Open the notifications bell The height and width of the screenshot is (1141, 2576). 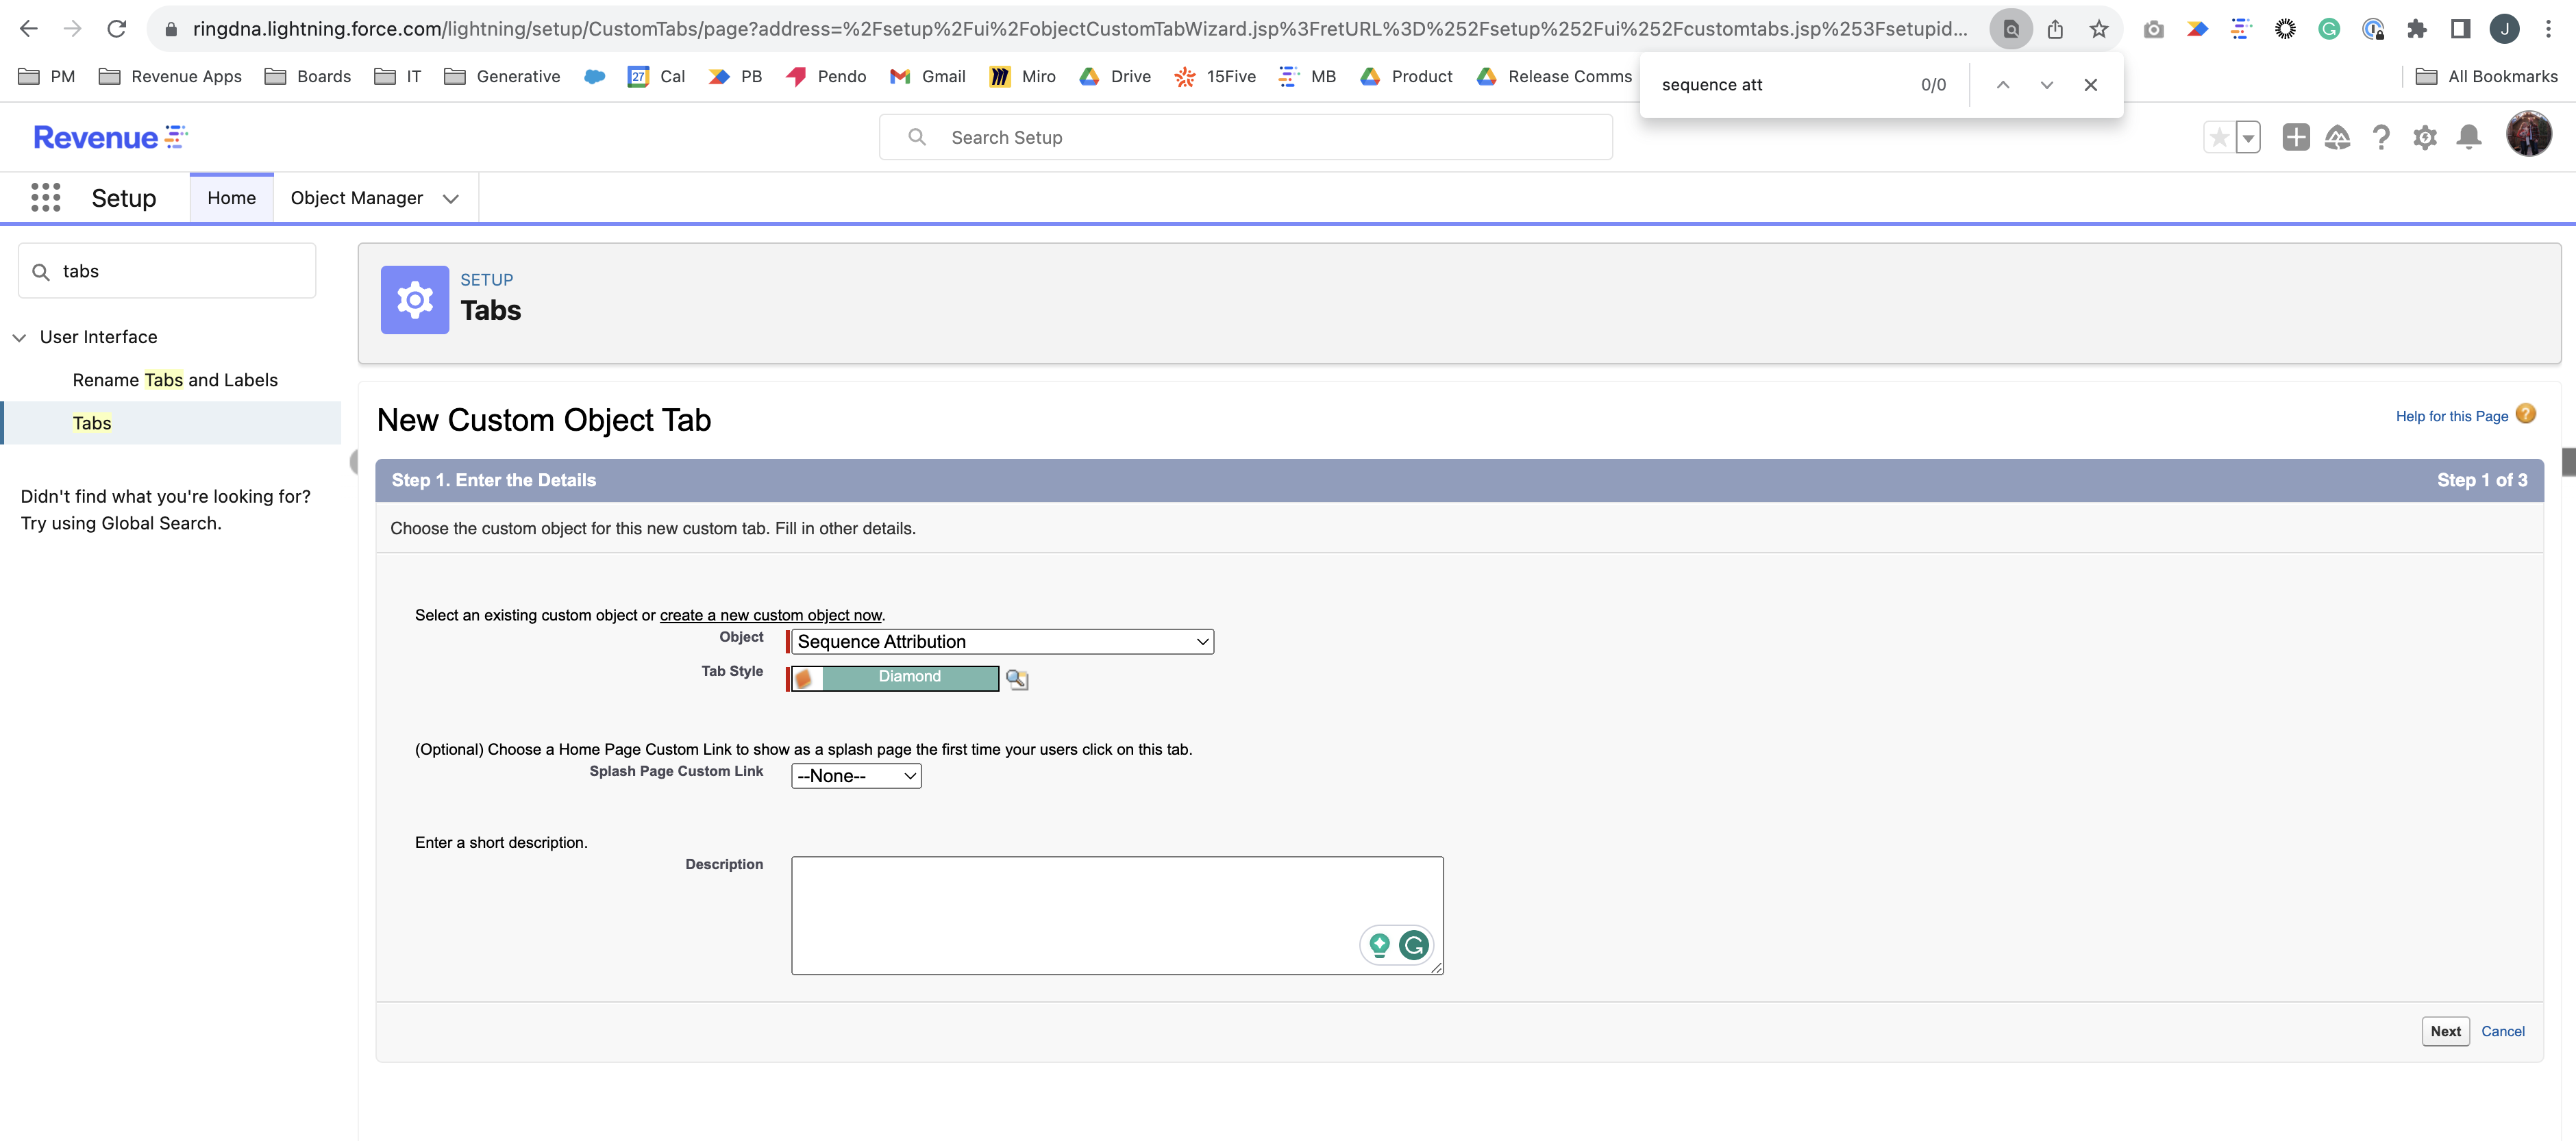[2469, 137]
